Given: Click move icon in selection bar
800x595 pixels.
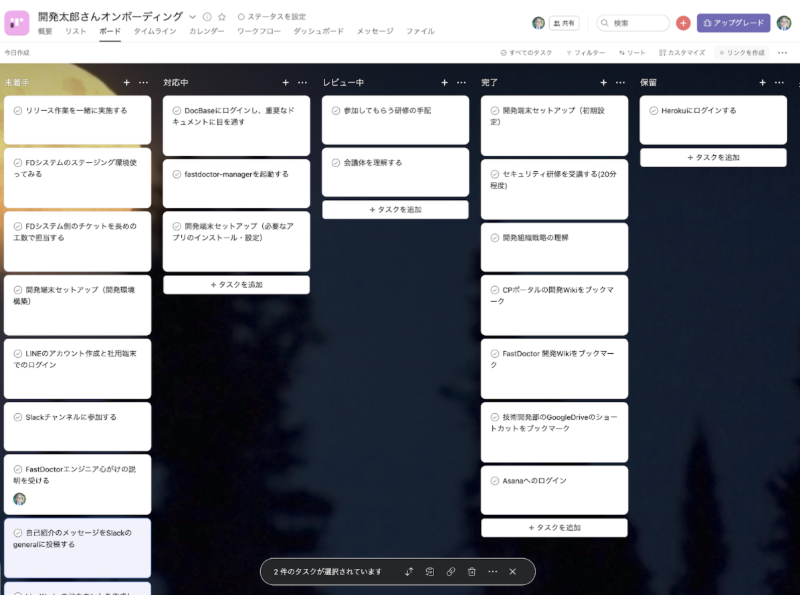Looking at the screenshot, I should point(409,572).
